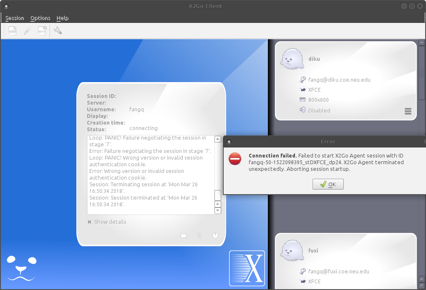Click the bold 'Connection failed.' text
426x290 pixels.
pos(272,156)
